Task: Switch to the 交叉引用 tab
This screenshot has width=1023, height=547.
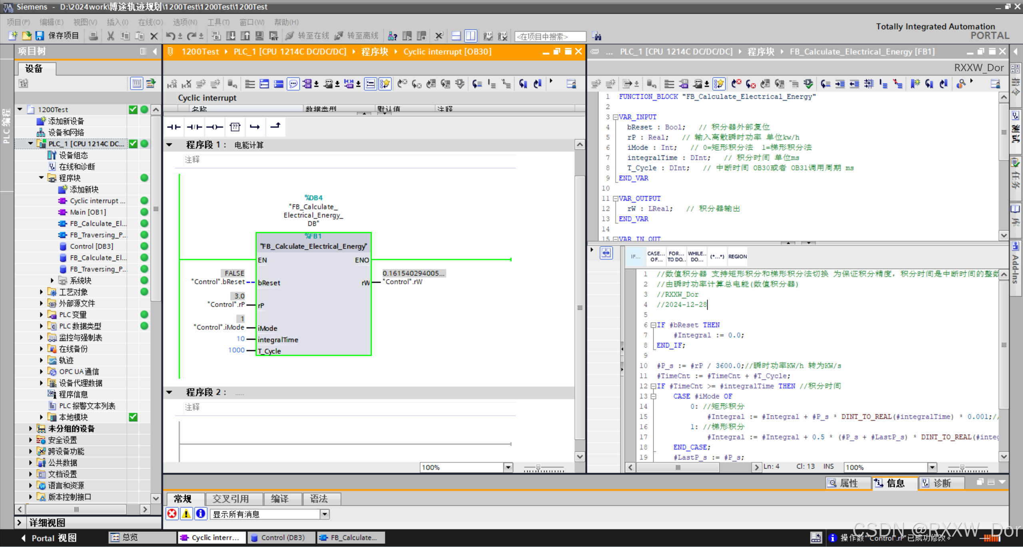Action: click(x=231, y=499)
